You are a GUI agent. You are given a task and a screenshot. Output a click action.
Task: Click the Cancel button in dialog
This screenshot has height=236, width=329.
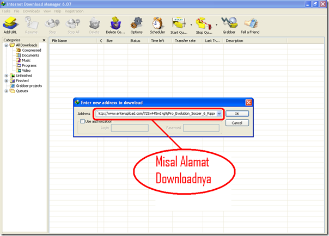pyautogui.click(x=237, y=123)
